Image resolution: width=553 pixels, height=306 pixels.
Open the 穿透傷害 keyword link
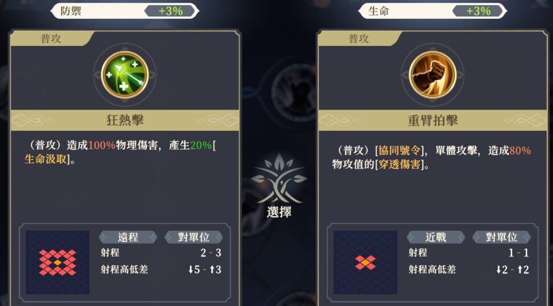pyautogui.click(x=399, y=164)
